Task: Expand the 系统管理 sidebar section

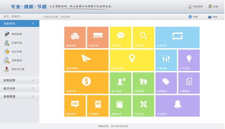Action: coord(20,96)
